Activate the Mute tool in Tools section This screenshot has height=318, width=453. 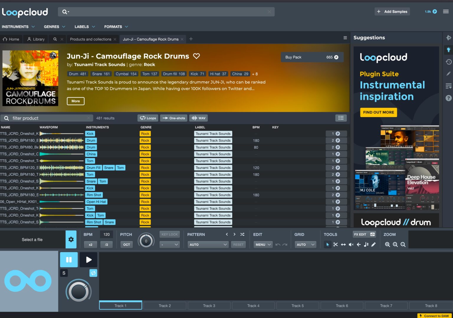(351, 244)
